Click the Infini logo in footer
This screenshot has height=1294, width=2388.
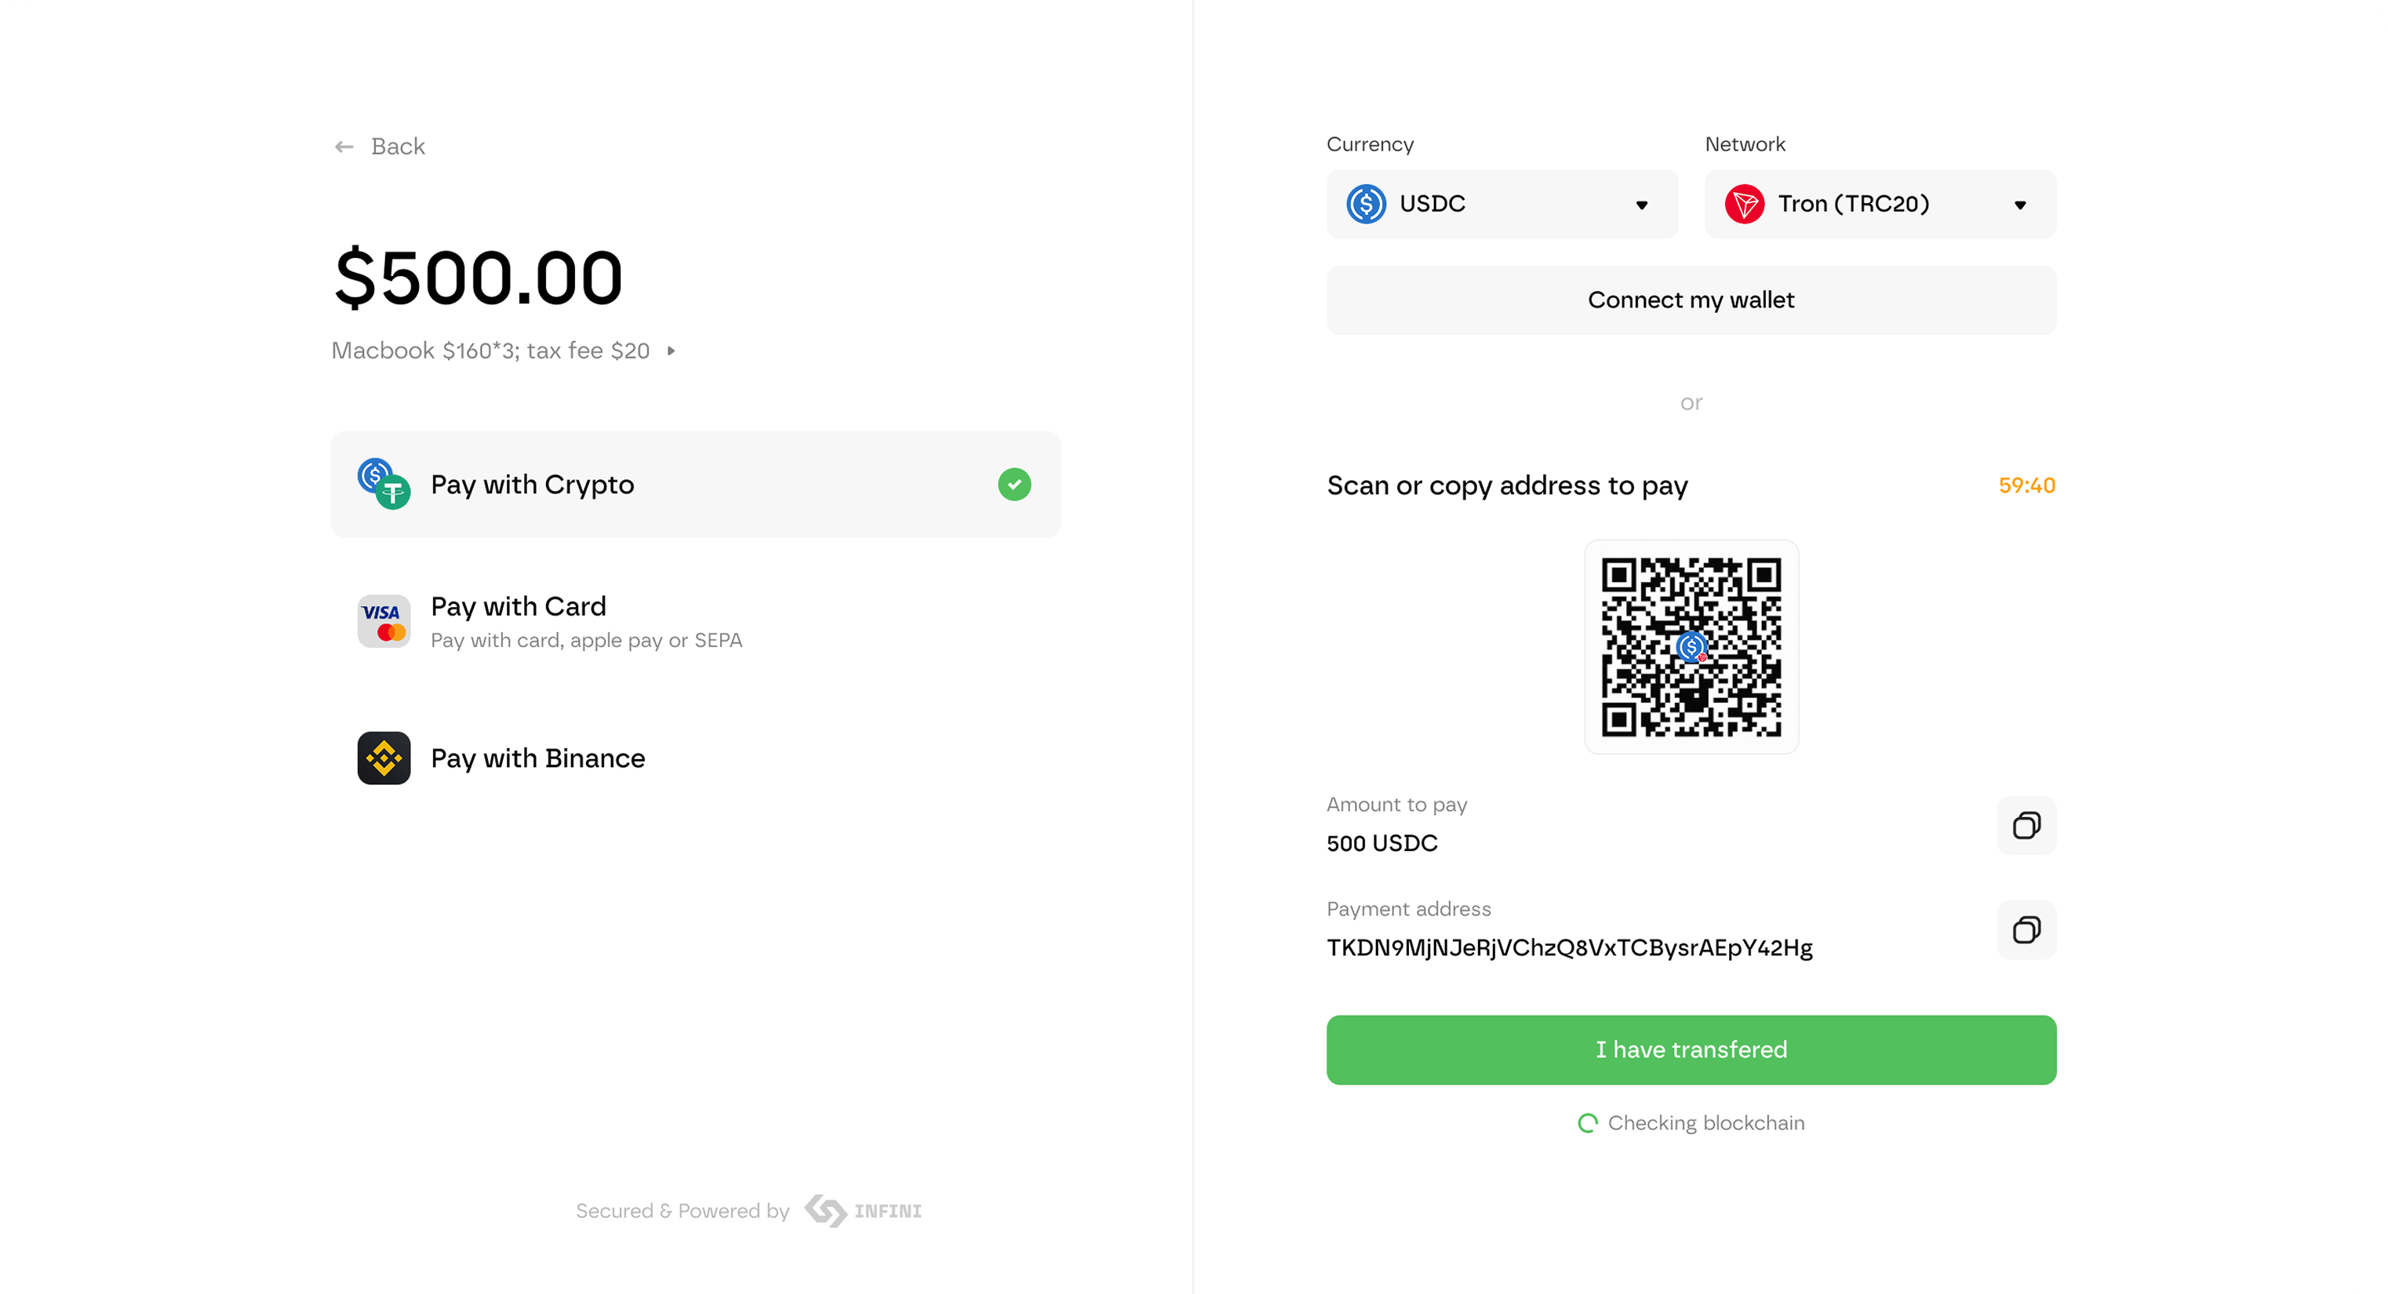click(863, 1211)
